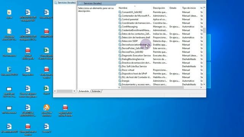Select the Datos de los contactos_2a9... service
Image resolution: width=244 pixels, height=137 pixels.
pos(136,34)
